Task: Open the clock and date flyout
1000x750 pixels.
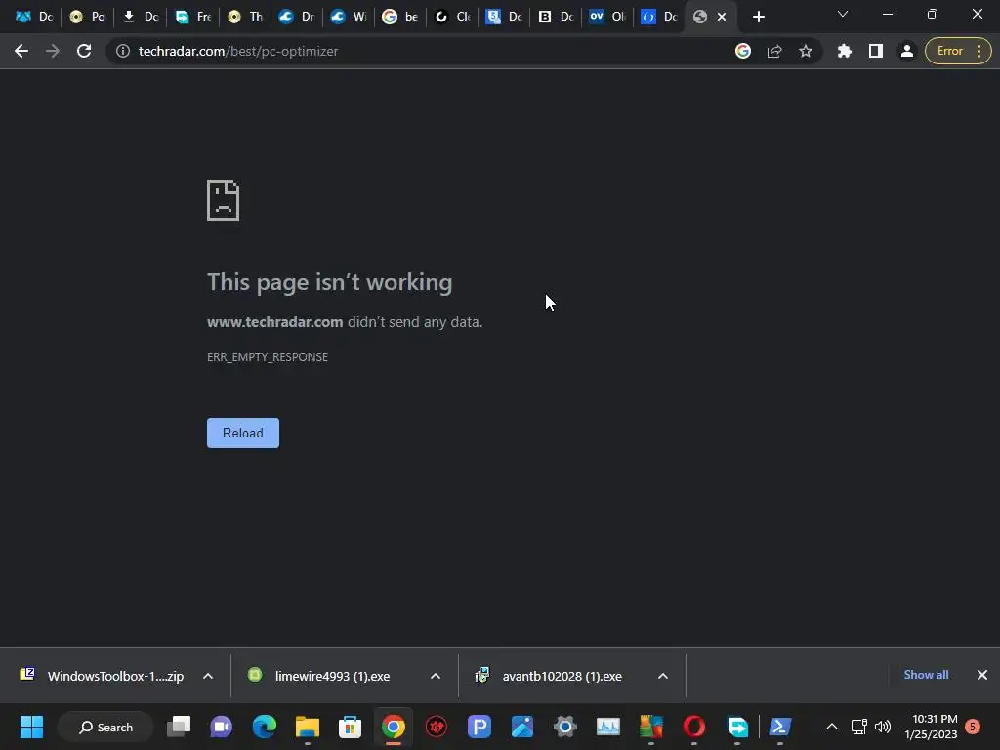Action: 931,727
